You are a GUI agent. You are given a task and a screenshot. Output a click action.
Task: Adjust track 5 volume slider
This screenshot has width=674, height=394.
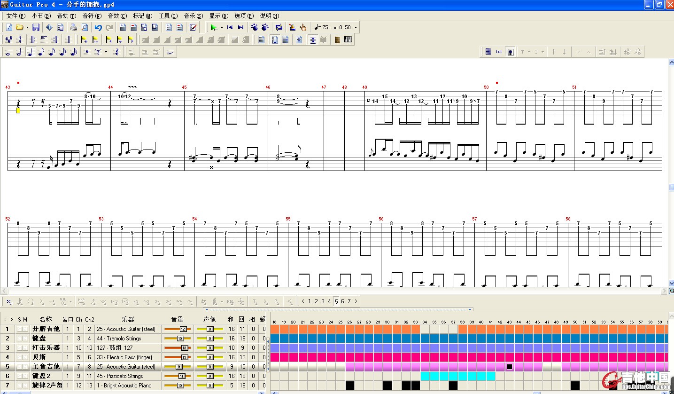point(178,367)
